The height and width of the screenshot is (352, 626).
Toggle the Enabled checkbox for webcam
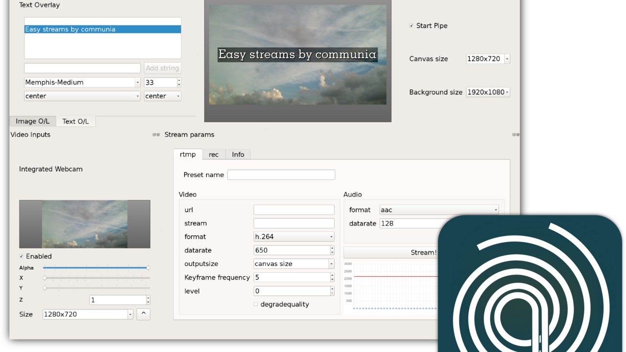tap(21, 256)
